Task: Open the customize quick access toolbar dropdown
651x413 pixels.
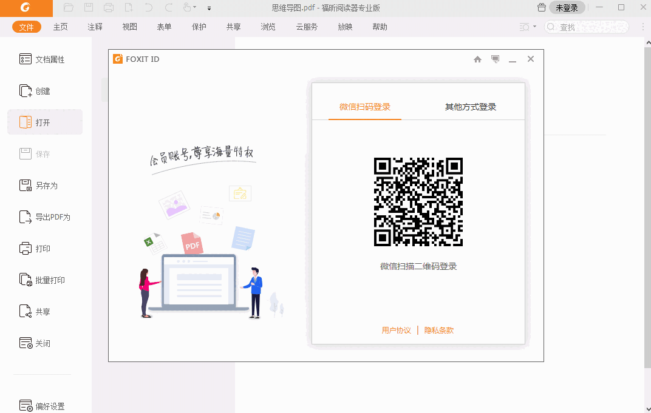Action: 210,8
